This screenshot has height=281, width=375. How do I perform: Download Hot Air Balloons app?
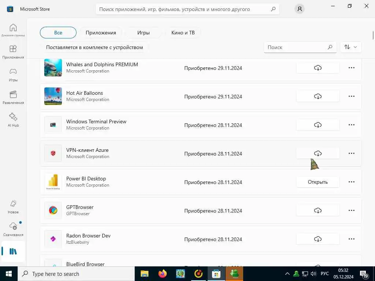318,96
